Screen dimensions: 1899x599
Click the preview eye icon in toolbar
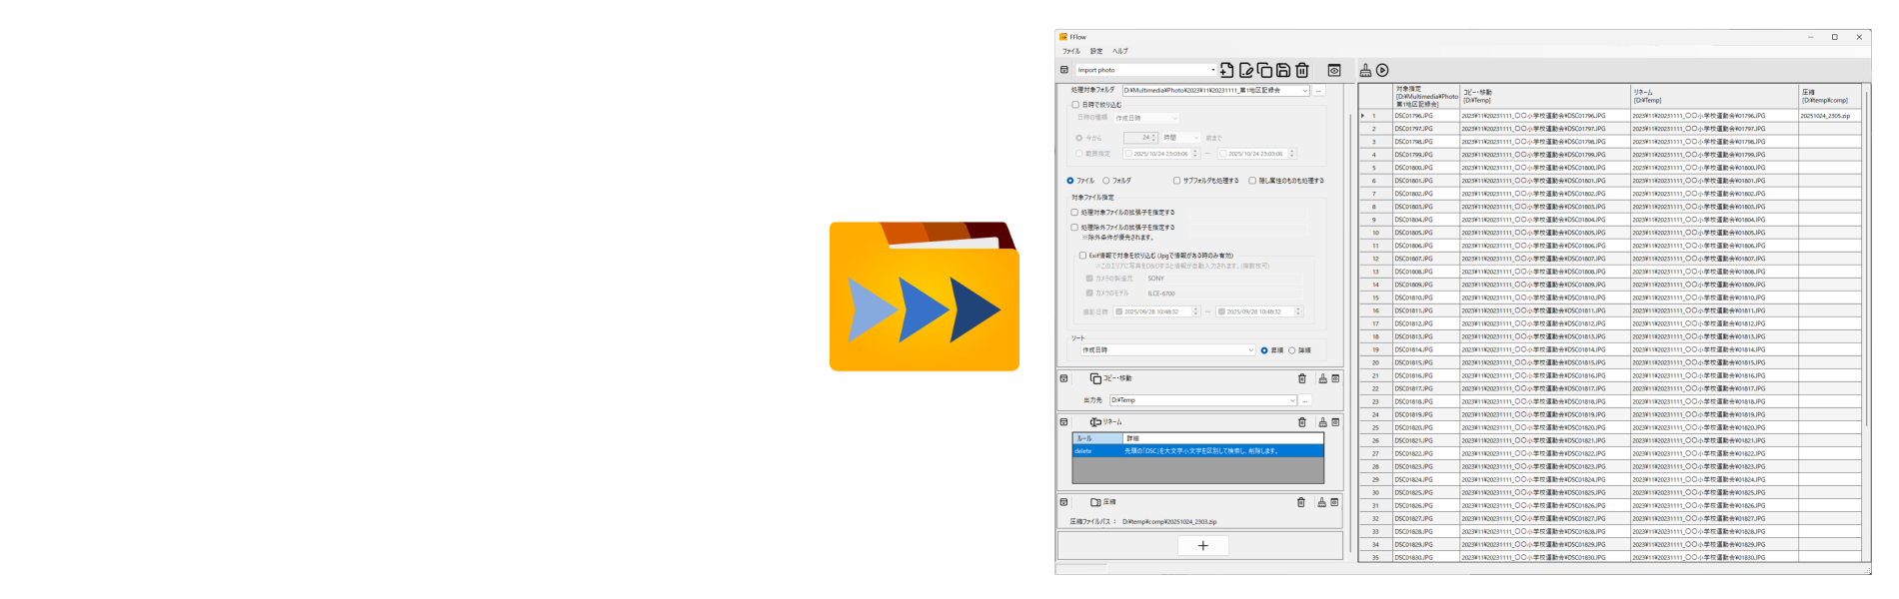(x=1334, y=70)
